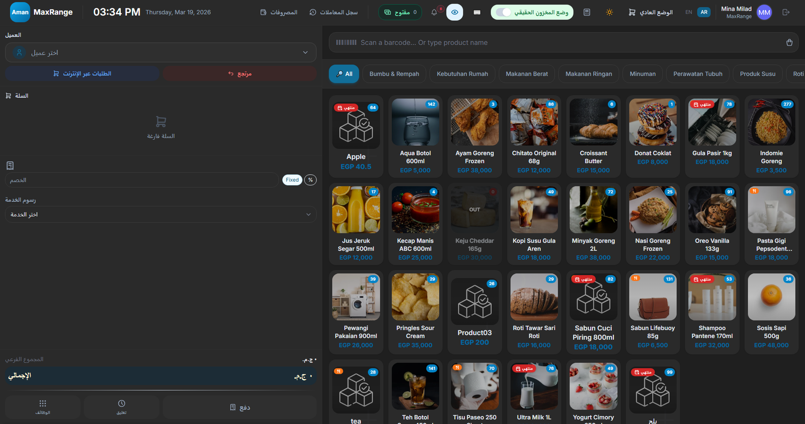Select the Bumbu & Rempah category
805x424 pixels.
pyautogui.click(x=394, y=74)
